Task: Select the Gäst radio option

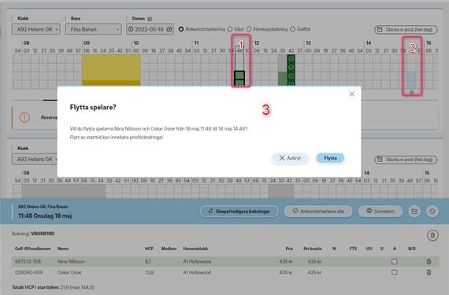Action: click(230, 29)
